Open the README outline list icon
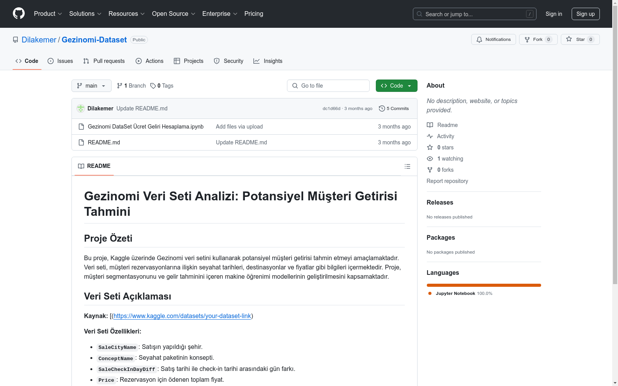The image size is (618, 386). 407,166
